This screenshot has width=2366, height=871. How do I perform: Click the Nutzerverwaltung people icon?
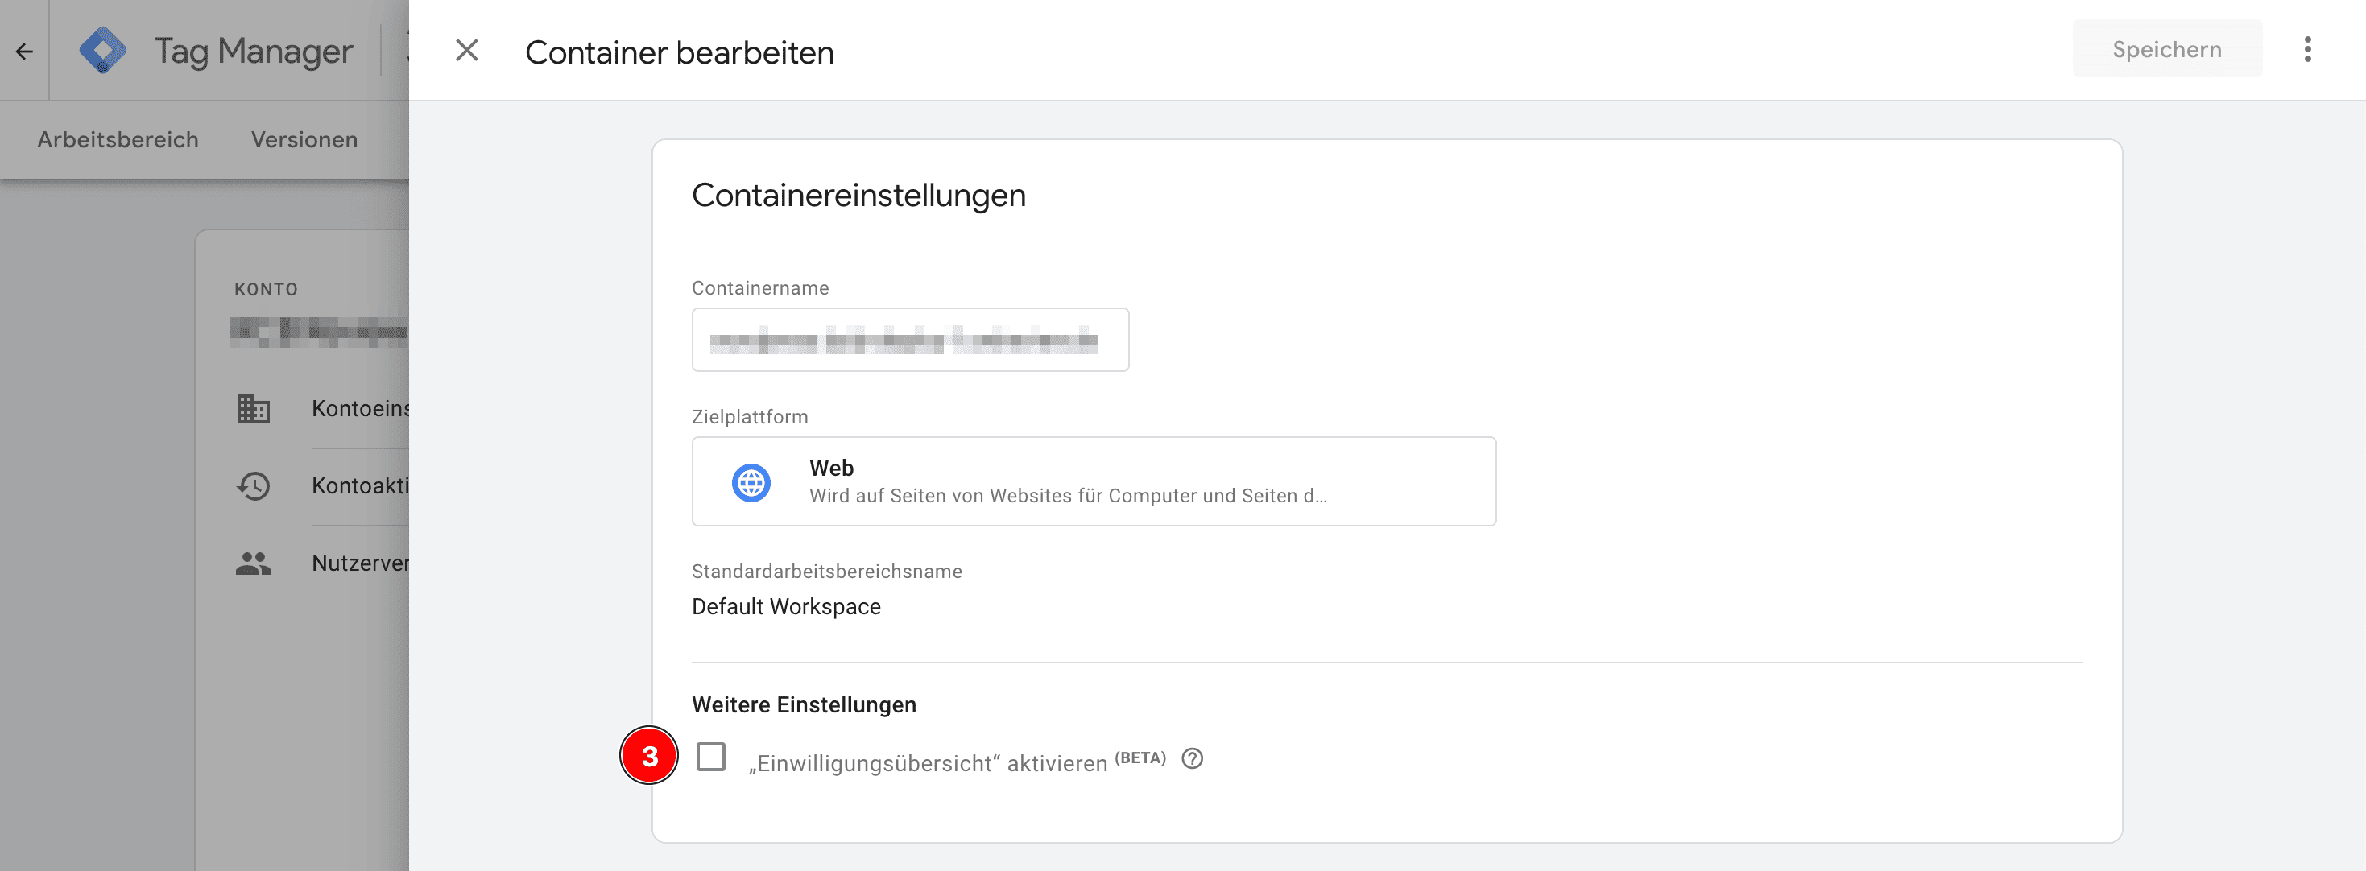pos(253,563)
